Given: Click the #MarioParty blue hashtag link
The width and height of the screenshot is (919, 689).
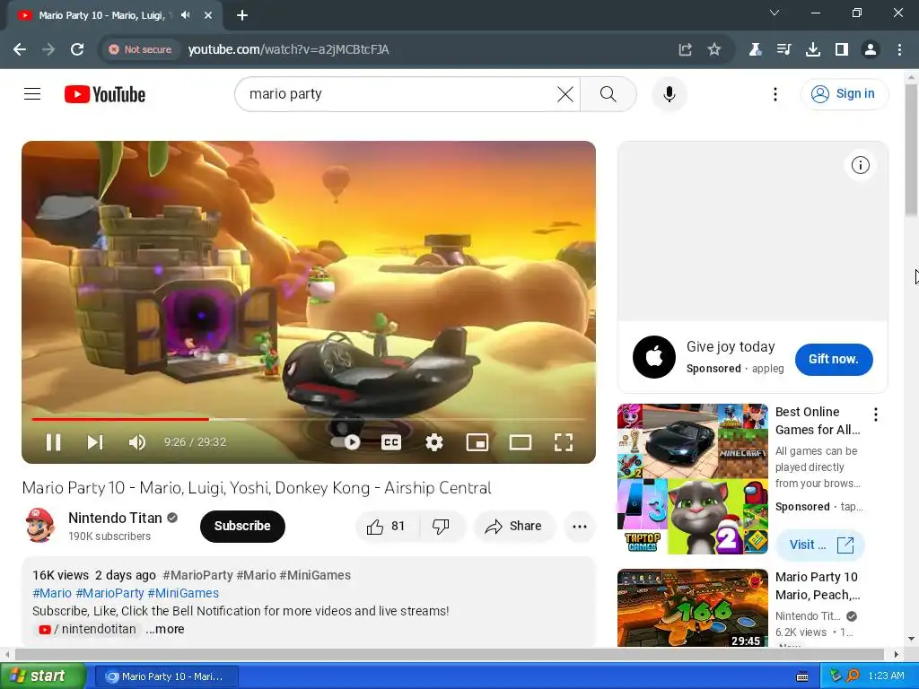Looking at the screenshot, I should [x=109, y=594].
